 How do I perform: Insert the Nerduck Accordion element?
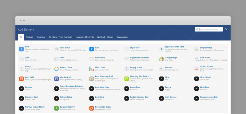(141, 88)
